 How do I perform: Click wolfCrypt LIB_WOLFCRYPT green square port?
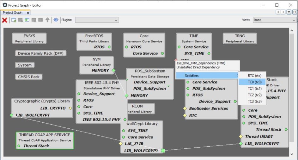pyautogui.click(x=163, y=151)
